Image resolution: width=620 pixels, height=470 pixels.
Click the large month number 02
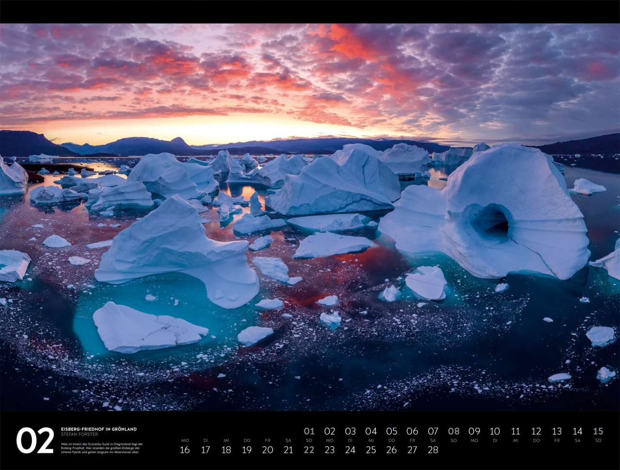coord(35,440)
